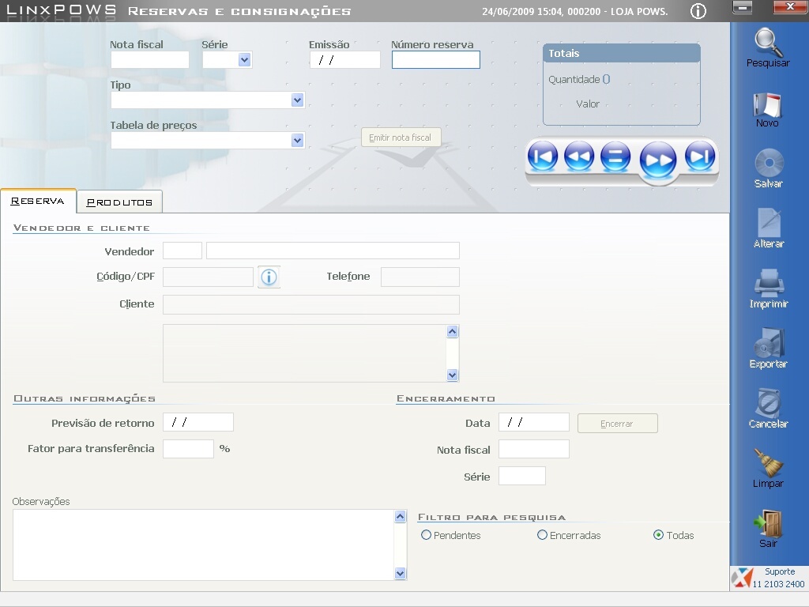The width and height of the screenshot is (809, 607).
Task: Go to next record with forward button
Action: (658, 160)
